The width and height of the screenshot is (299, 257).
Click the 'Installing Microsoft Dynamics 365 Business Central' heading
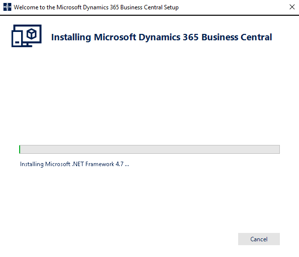click(x=162, y=37)
